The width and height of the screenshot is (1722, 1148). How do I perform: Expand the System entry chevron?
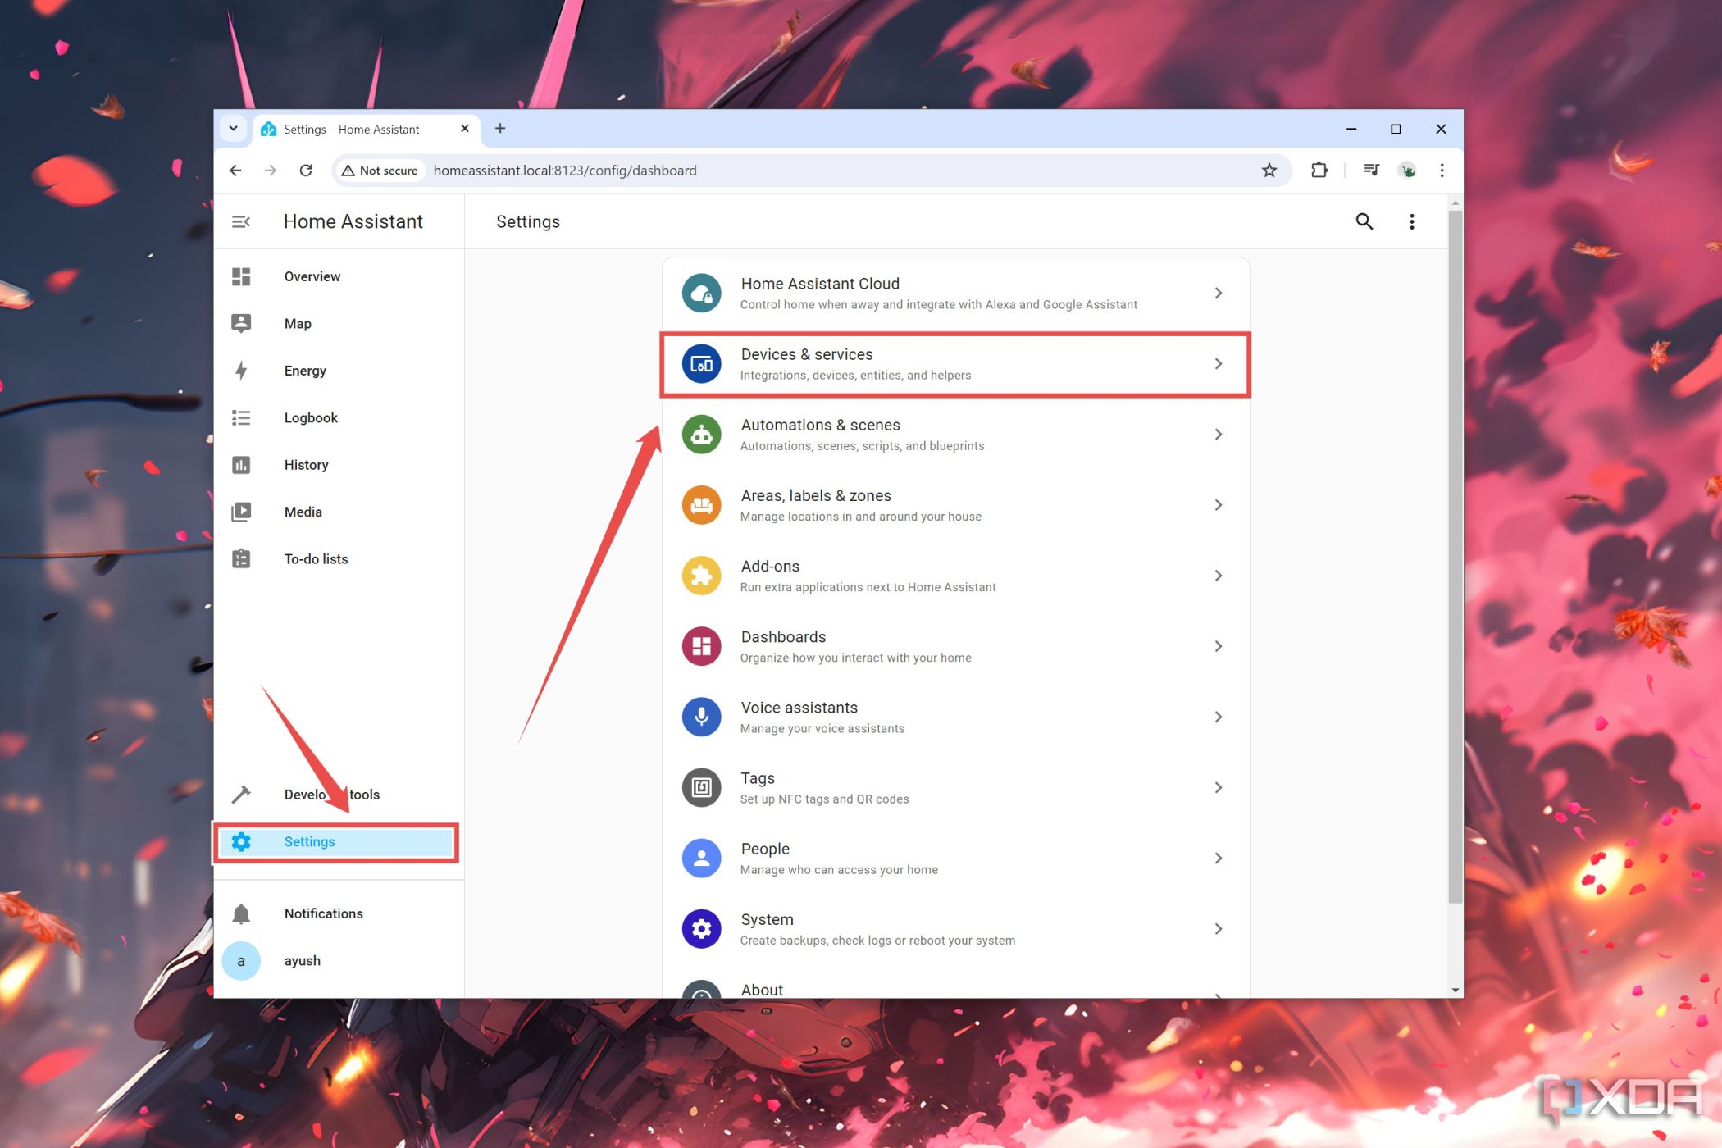click(1217, 927)
